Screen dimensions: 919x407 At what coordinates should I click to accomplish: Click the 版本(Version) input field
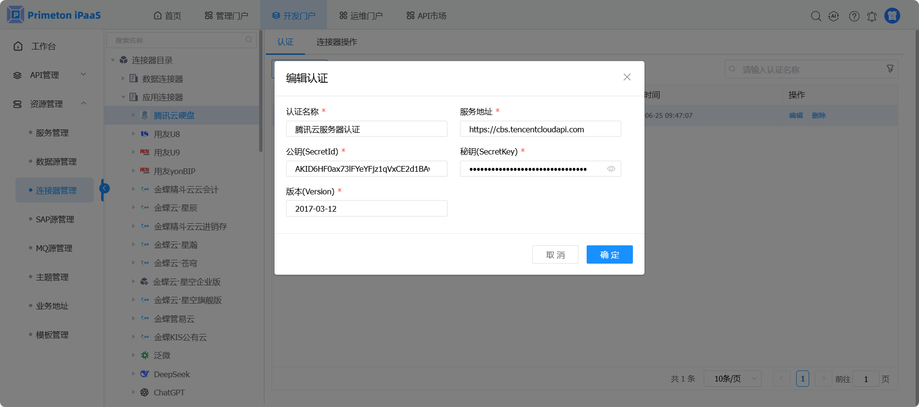pyautogui.click(x=366, y=209)
